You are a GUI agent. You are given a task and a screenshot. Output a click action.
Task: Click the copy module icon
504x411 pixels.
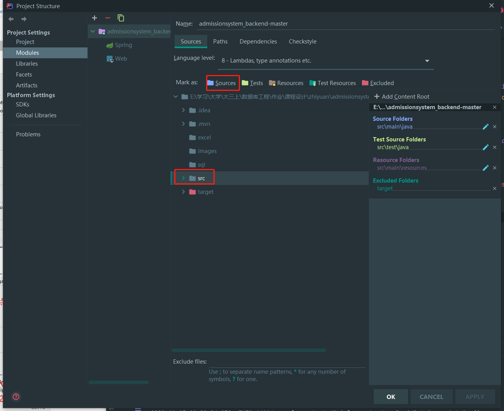coord(121,18)
